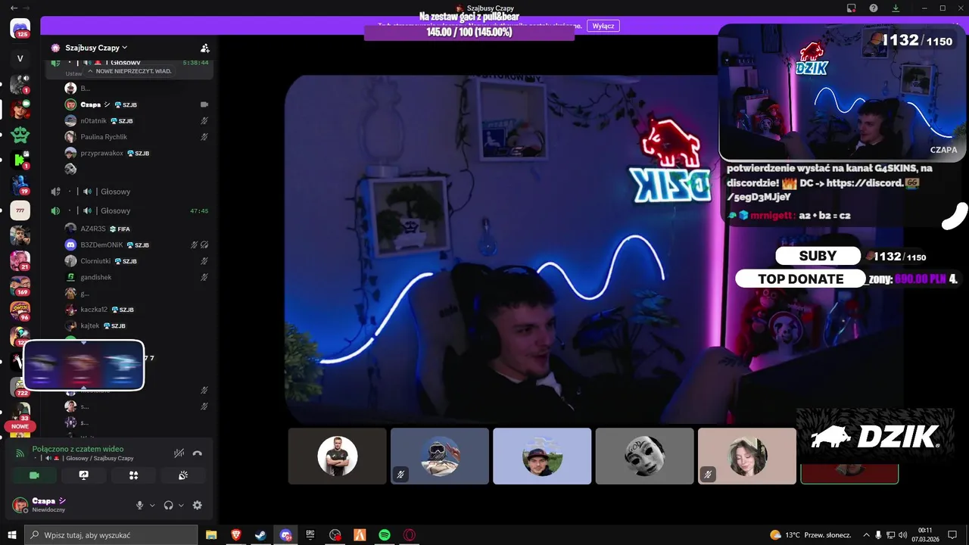Select the first participant tile, man with arms crossed
Viewport: 969px width, 545px height.
338,456
